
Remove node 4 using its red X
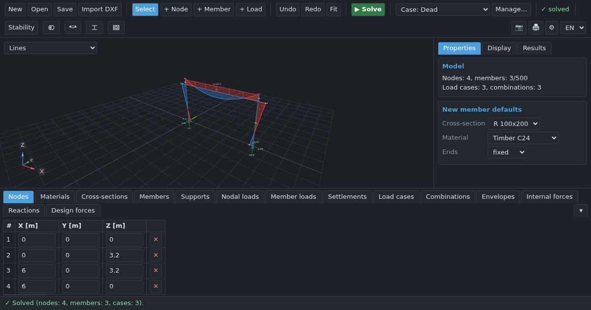pos(156,286)
